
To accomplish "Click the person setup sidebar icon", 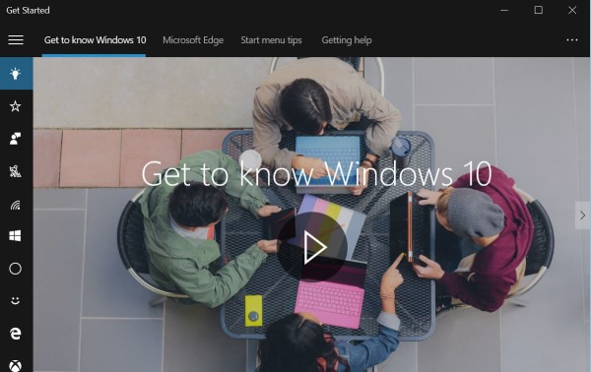I will click(16, 139).
